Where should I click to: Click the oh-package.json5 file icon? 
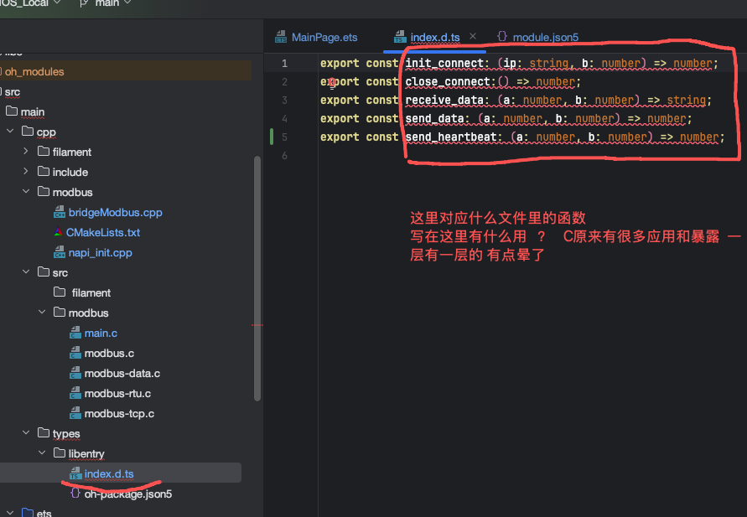point(75,494)
